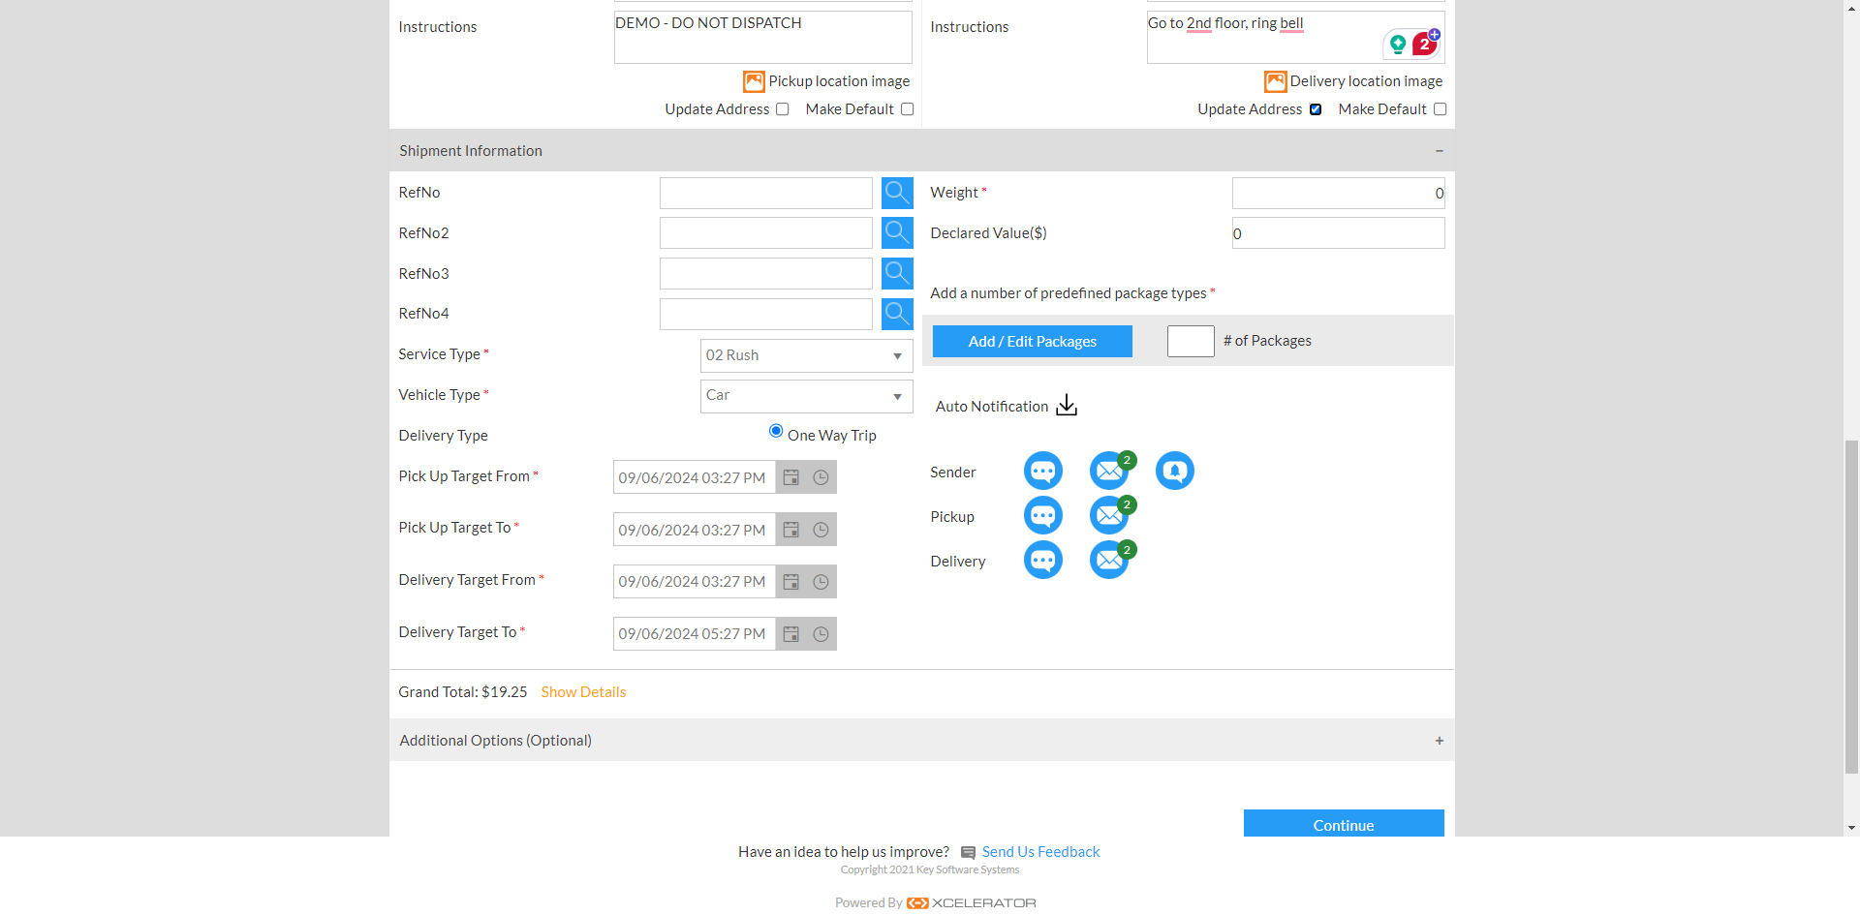
Task: Open calendar for Pick Up Target To
Action: pyautogui.click(x=791, y=530)
